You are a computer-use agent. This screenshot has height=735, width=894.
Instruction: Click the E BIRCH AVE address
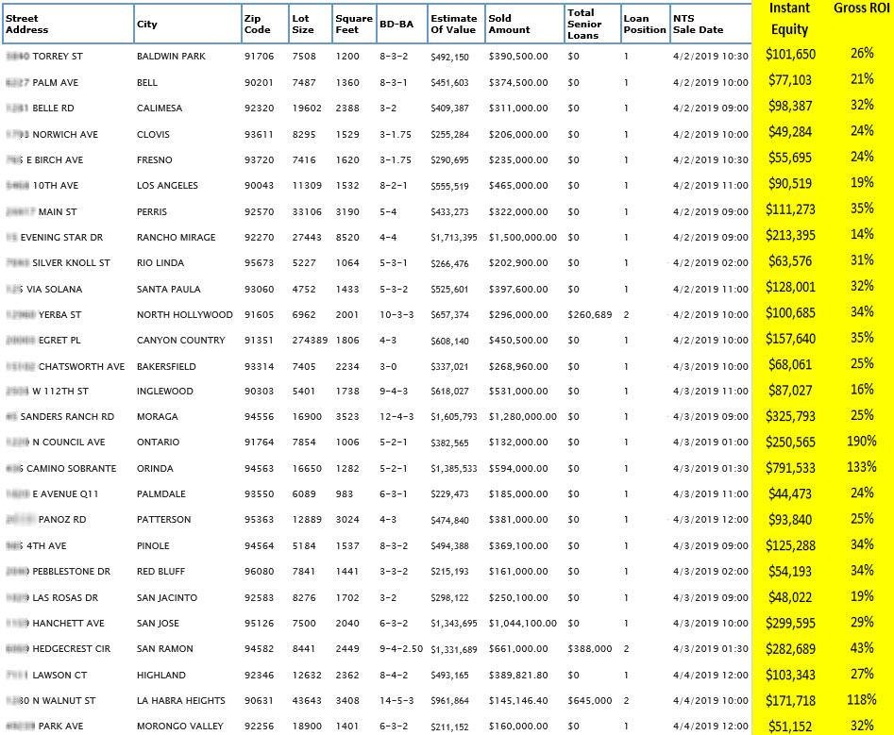(44, 160)
